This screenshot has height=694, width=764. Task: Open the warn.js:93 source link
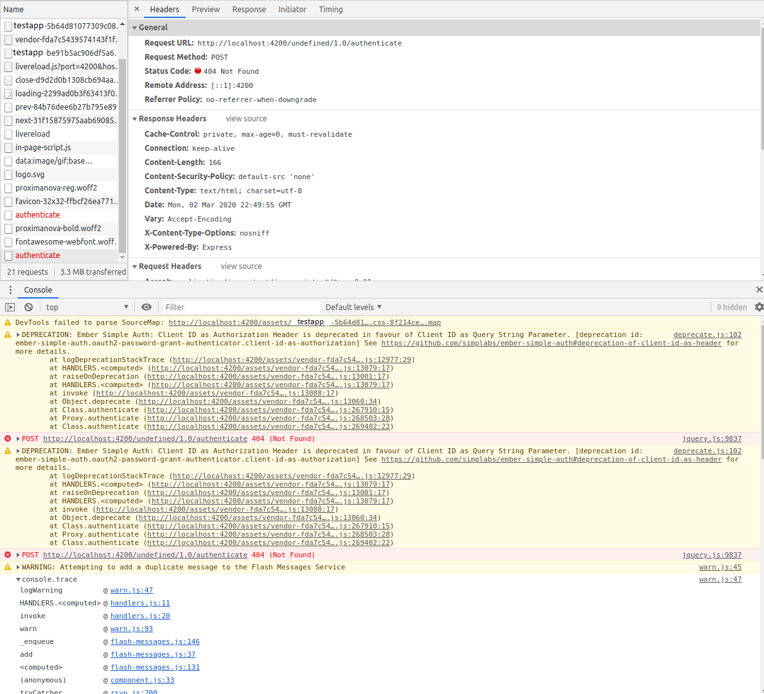[x=132, y=629]
